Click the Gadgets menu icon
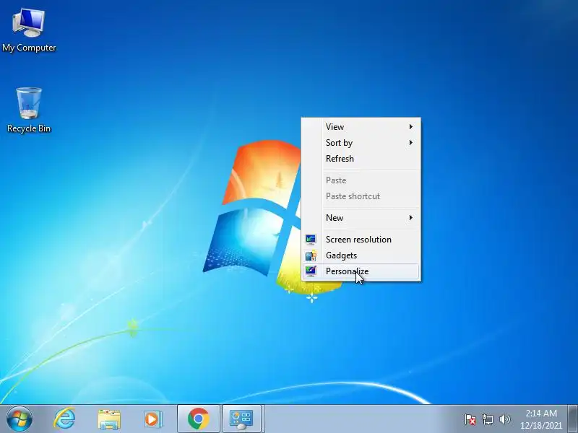Screen dimensions: 578x433 click(x=311, y=255)
